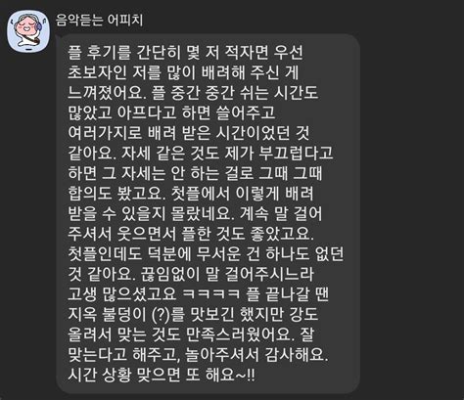The image size is (464, 400).
Task: Select the line starting with 플 후기를 간단히
Action: point(185,53)
